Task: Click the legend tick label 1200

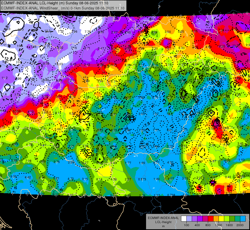Action: pyautogui.click(x=219, y=225)
